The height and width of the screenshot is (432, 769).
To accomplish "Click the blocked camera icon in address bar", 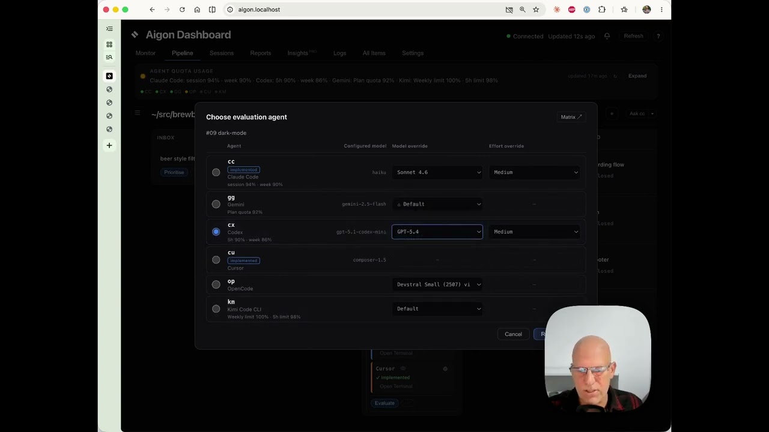I will (509, 10).
